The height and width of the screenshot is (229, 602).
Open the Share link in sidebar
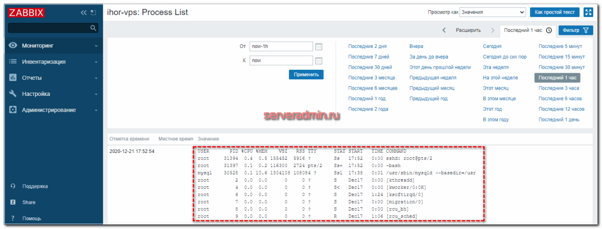point(29,202)
